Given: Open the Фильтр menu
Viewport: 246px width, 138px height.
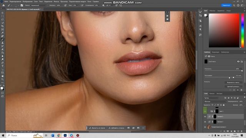Looking at the screenshot, I should pyautogui.click(x=57, y=2).
